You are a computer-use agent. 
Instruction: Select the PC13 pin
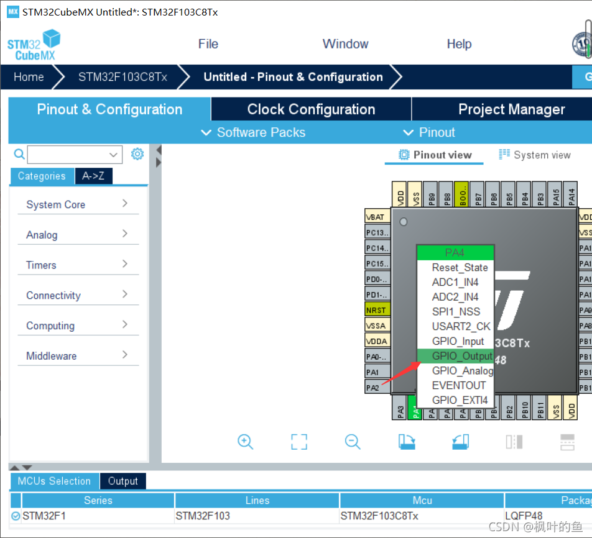click(x=377, y=232)
